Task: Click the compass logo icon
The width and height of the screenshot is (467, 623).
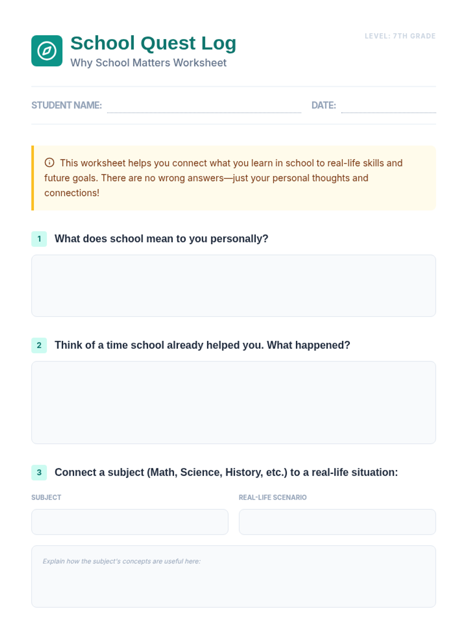Action: coord(47,51)
